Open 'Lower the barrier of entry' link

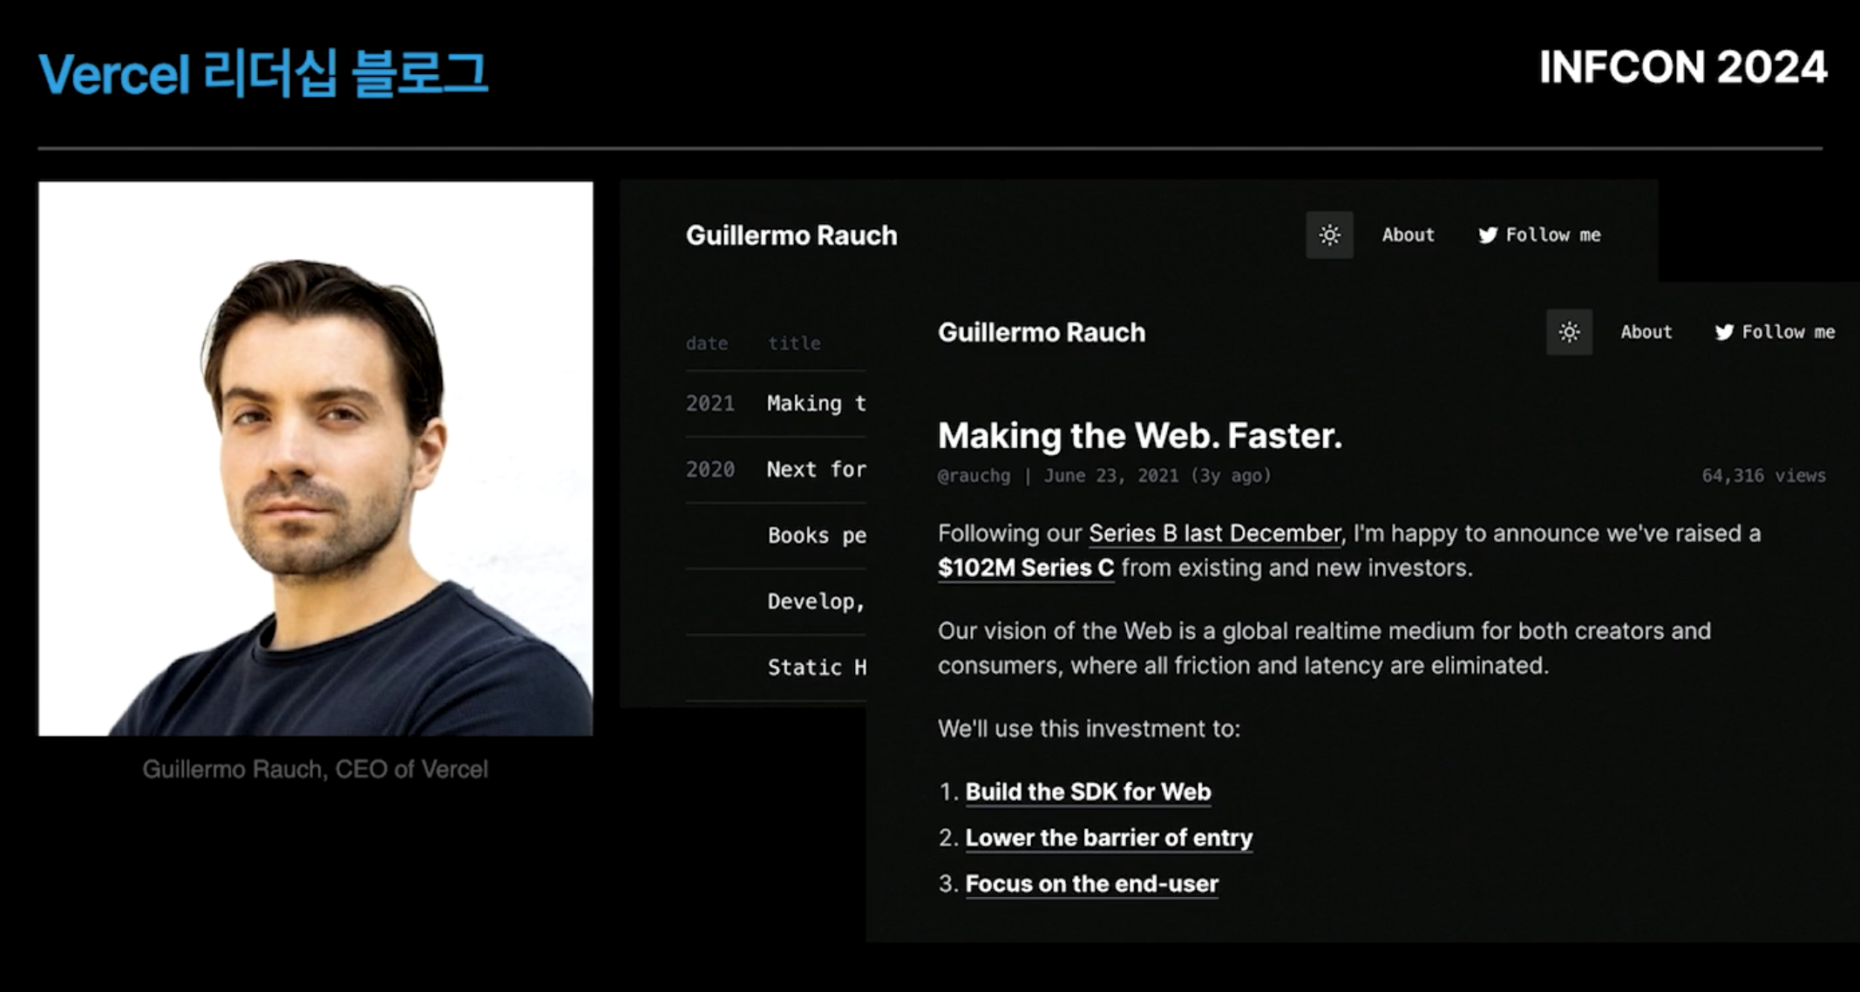click(1109, 838)
